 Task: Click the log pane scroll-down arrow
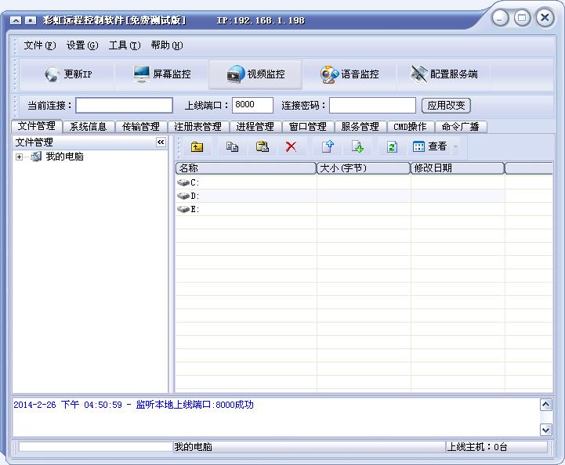point(546,429)
